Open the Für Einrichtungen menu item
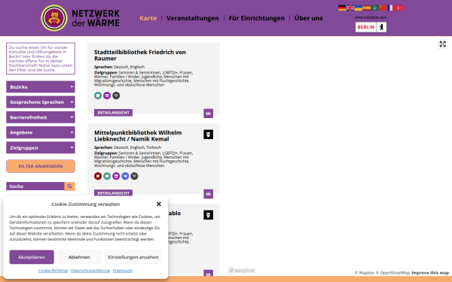Screen dimensions: 452x282 pos(257,18)
